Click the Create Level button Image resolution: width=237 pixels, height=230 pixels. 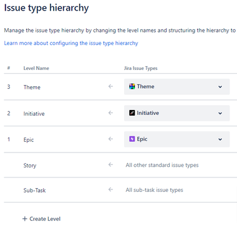(x=41, y=219)
